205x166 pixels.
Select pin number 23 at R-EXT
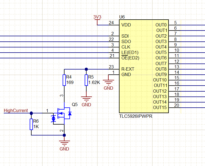click(111, 67)
